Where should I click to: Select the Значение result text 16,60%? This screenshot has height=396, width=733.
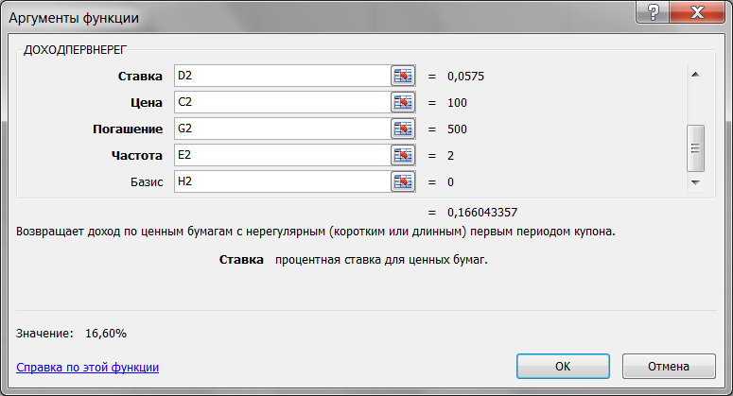tap(106, 334)
